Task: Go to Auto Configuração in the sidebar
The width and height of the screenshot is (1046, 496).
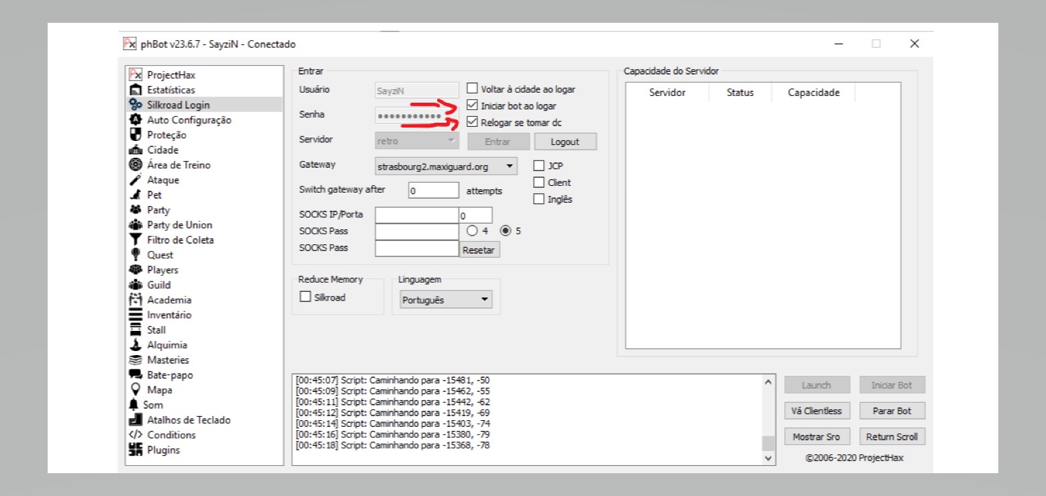Action: tap(189, 120)
